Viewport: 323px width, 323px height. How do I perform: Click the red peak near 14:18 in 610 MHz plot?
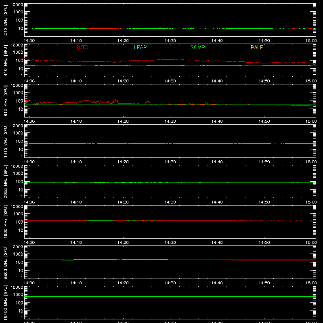tap(115, 101)
